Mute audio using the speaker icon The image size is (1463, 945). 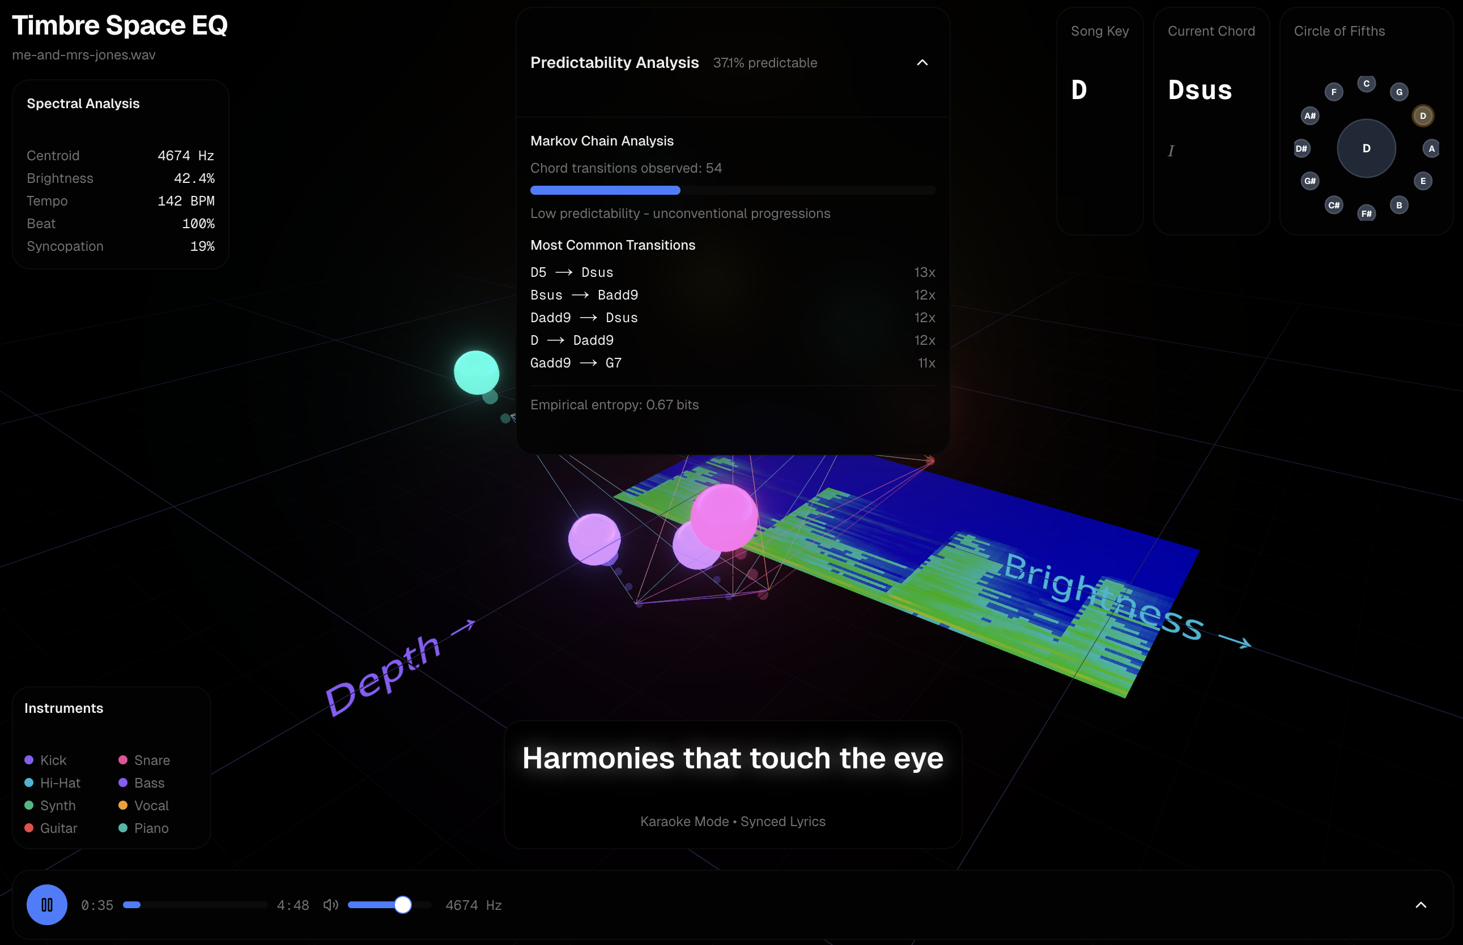(x=330, y=904)
